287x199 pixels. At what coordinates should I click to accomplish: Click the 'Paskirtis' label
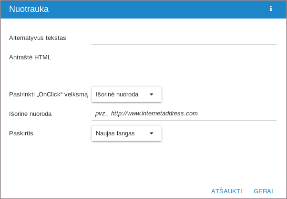(21, 133)
